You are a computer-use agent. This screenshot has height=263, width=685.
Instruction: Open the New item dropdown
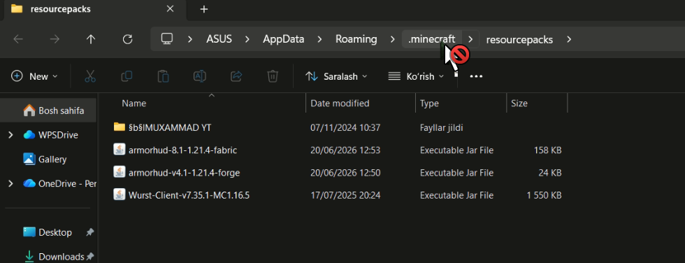coord(34,76)
